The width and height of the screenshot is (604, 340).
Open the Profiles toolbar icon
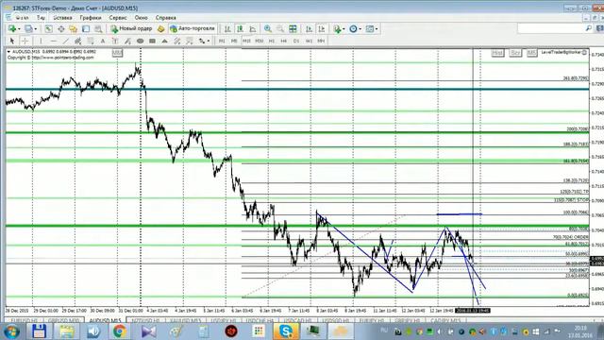(28, 29)
